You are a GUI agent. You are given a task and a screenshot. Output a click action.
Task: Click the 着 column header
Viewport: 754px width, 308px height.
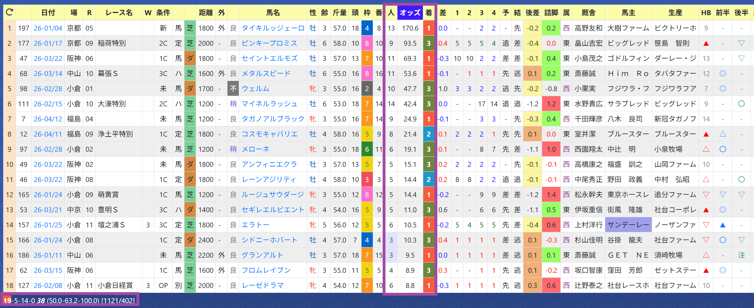coord(428,13)
